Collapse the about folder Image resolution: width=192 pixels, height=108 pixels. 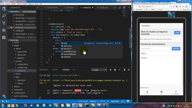pyautogui.click(x=18, y=49)
